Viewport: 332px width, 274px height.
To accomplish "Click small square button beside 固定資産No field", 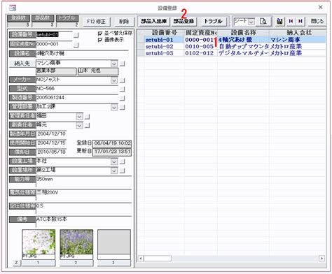I will click(76, 45).
